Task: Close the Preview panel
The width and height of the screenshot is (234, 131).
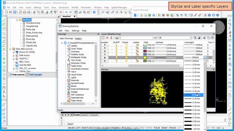Action: point(214,70)
